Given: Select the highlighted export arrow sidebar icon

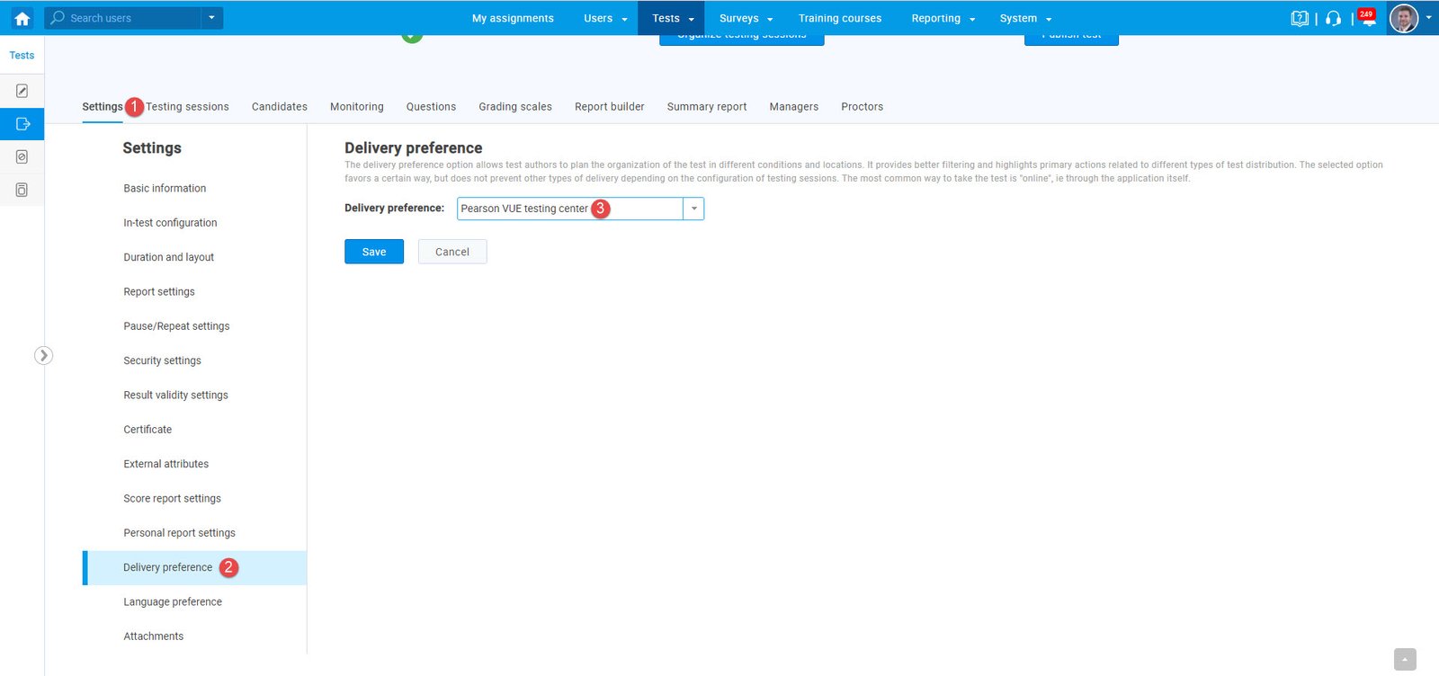Looking at the screenshot, I should [x=22, y=124].
